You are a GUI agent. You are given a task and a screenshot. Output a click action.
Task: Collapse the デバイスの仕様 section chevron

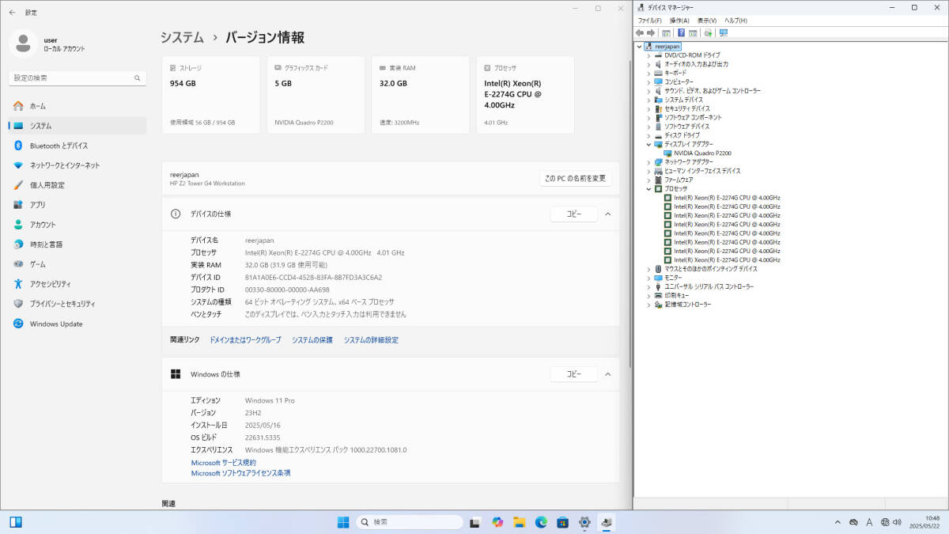pos(607,214)
